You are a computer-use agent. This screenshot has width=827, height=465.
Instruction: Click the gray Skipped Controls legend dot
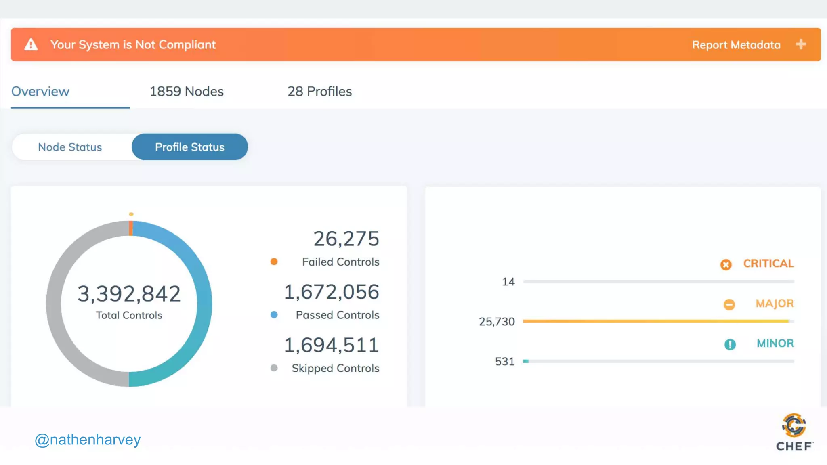[x=274, y=368]
